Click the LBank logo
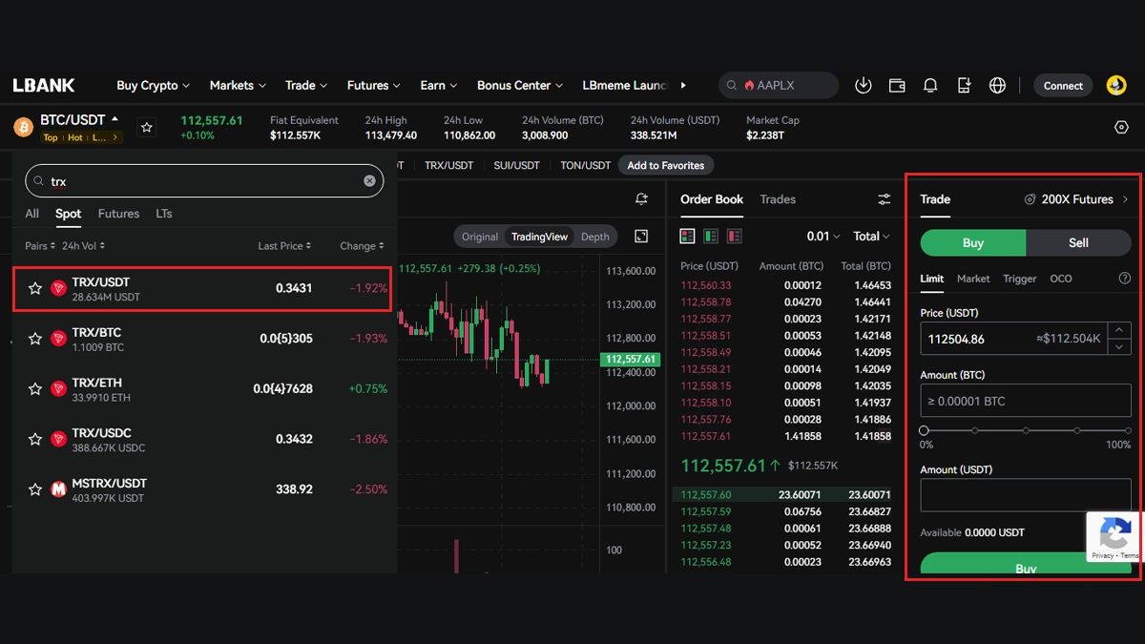 click(44, 85)
